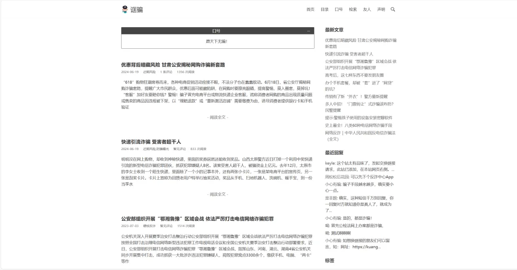517x270 pixels.
Task: Open article 优惠背后暗藏风险 title in main list
Action: (173, 65)
